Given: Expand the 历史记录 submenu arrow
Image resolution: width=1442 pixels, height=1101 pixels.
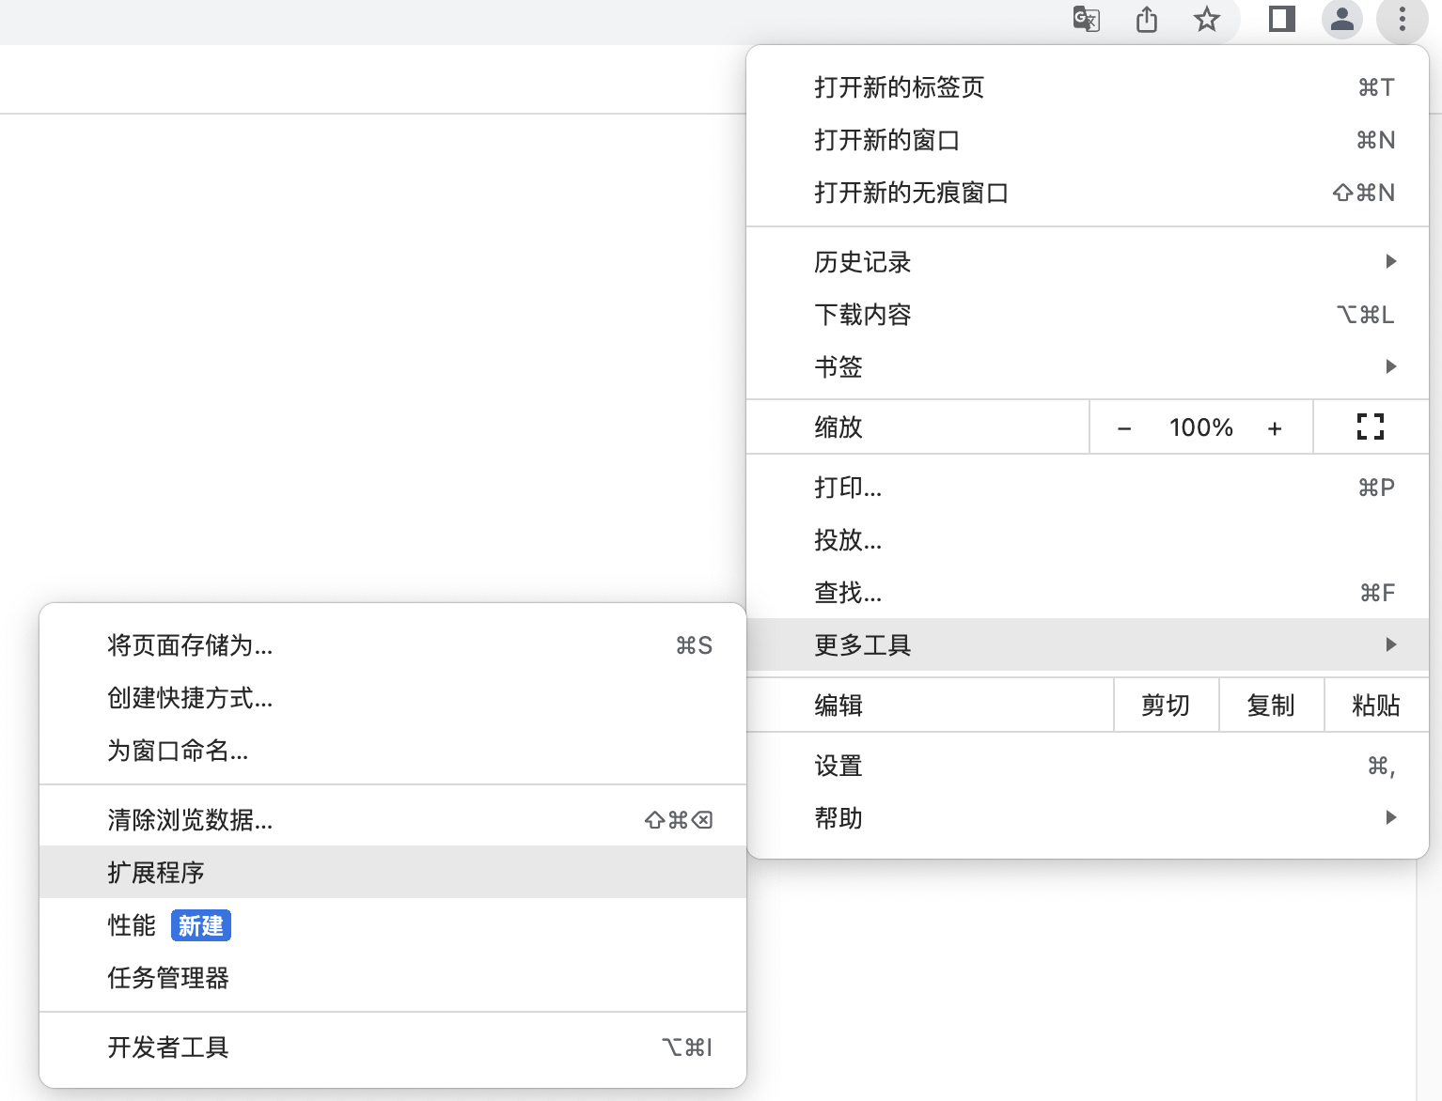Looking at the screenshot, I should 1389,262.
